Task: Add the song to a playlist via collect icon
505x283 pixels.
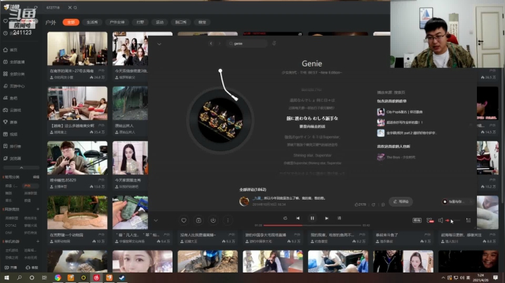Action: pos(198,220)
